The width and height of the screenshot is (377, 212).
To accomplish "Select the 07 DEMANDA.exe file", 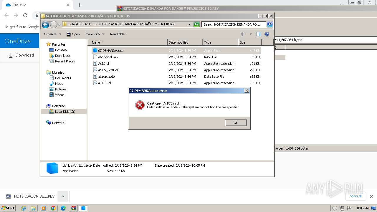I will coord(176,51).
